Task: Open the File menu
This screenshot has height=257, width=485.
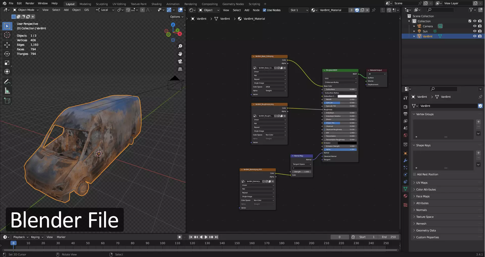Action: 11,3
